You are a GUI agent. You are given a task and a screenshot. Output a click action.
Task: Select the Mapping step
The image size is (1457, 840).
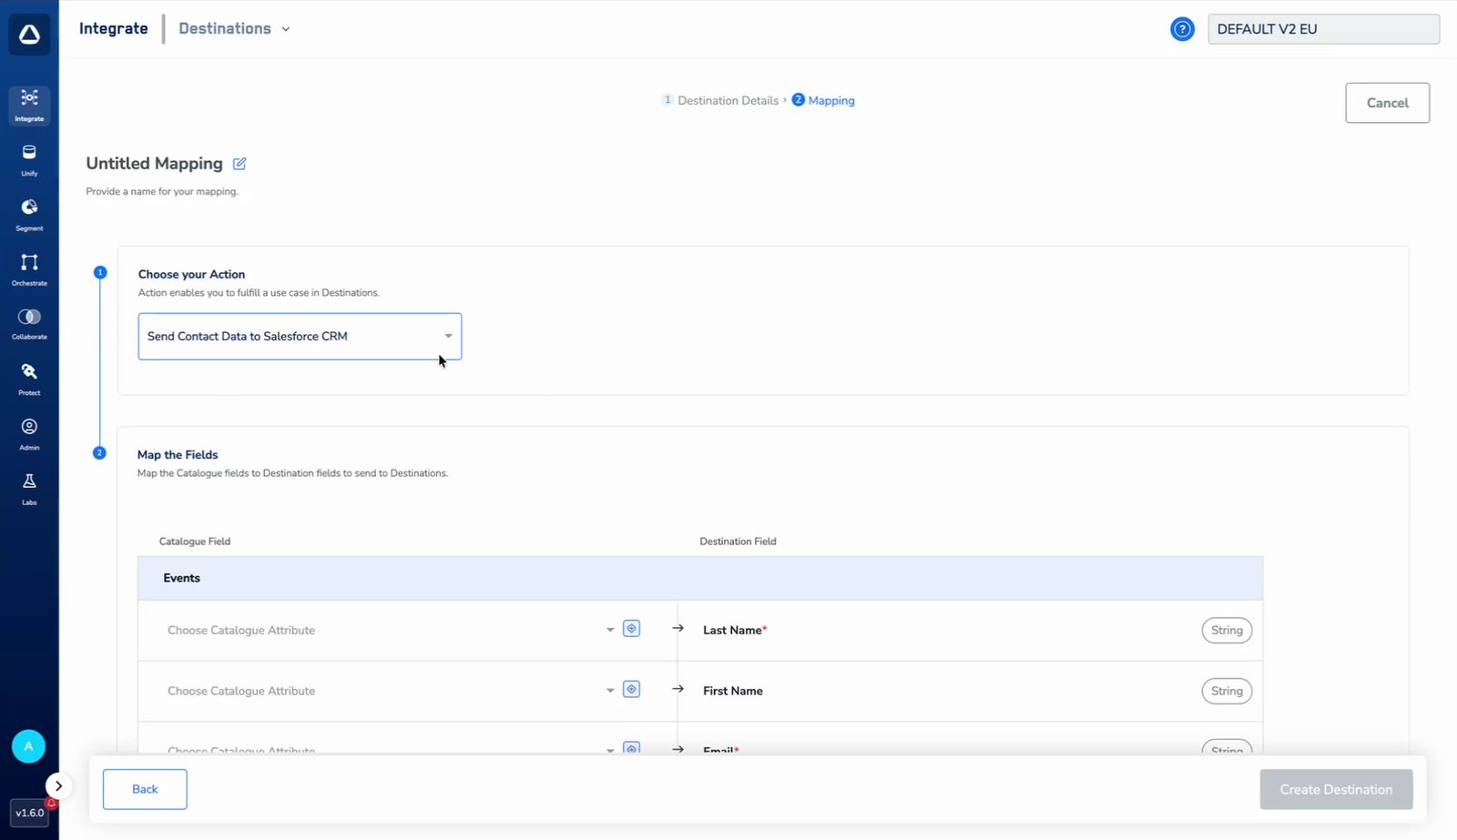coord(823,100)
